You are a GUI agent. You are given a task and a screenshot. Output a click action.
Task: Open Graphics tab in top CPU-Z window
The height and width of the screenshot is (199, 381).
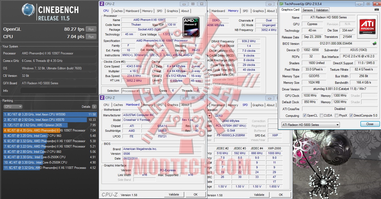point(172,11)
